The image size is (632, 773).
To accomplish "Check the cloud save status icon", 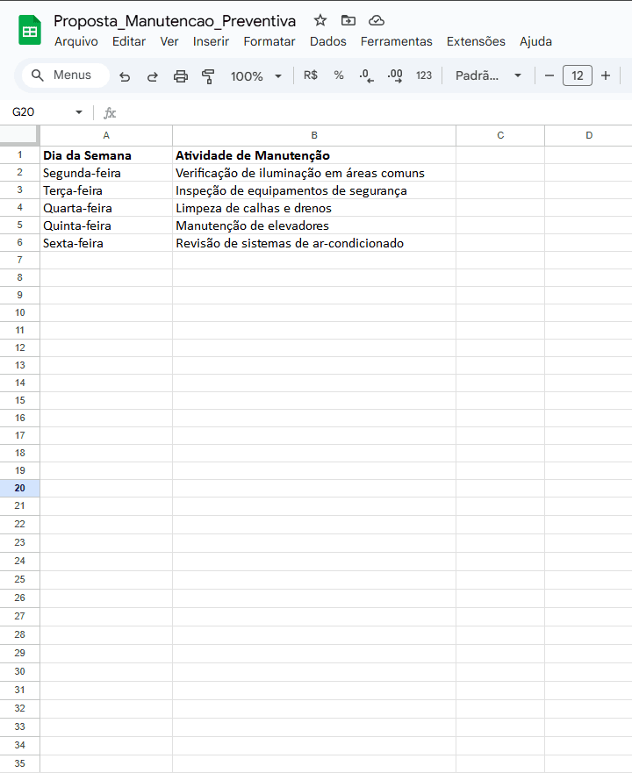I will click(377, 21).
